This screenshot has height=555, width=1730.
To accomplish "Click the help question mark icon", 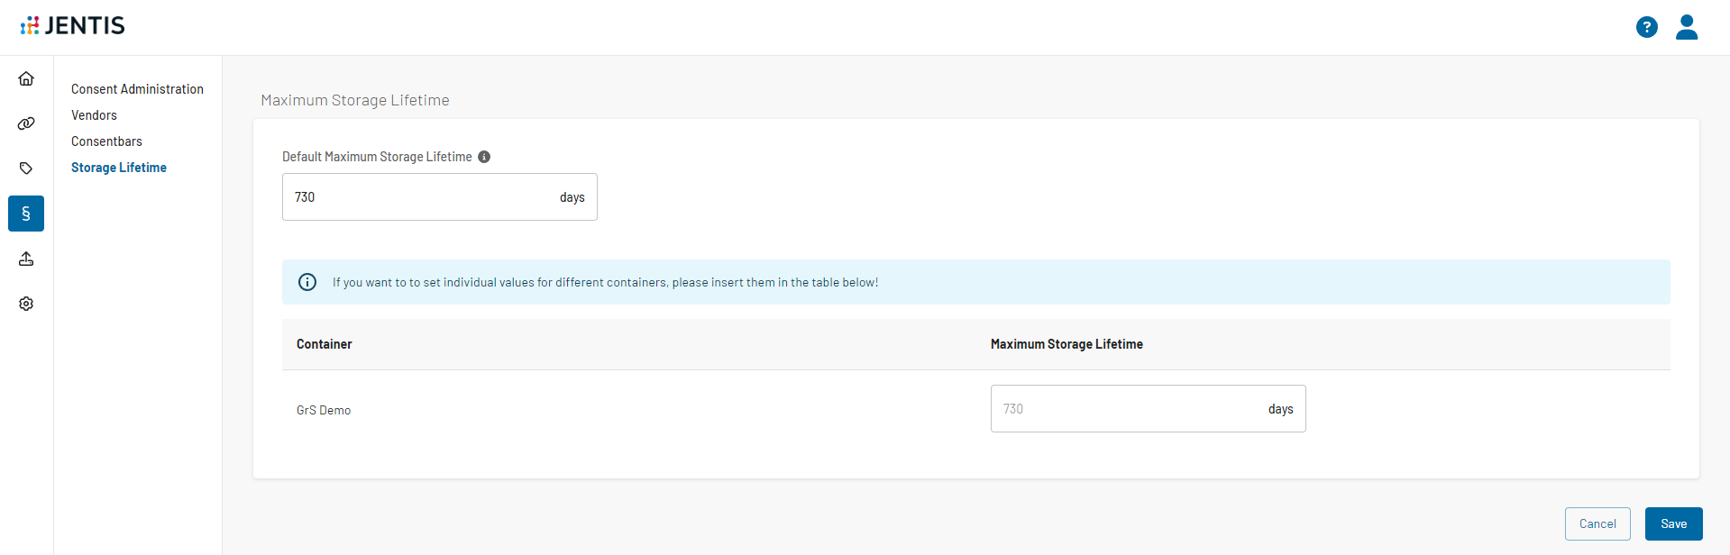I will tap(1646, 27).
